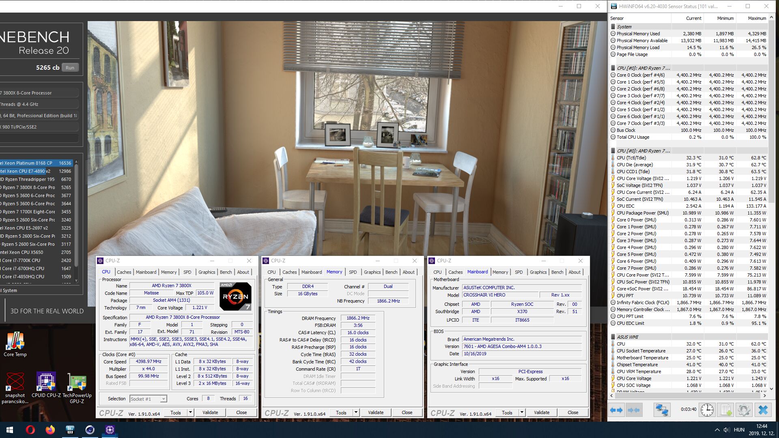
Task: Collapse HWiNFO System sensor group
Action: click(x=613, y=27)
